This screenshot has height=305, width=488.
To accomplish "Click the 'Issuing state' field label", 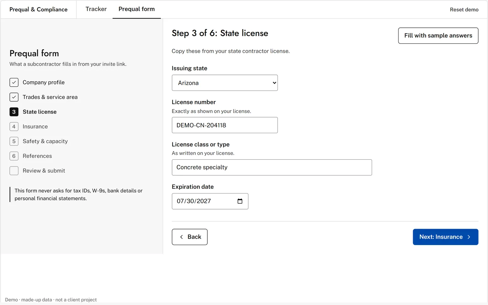I will (189, 68).
